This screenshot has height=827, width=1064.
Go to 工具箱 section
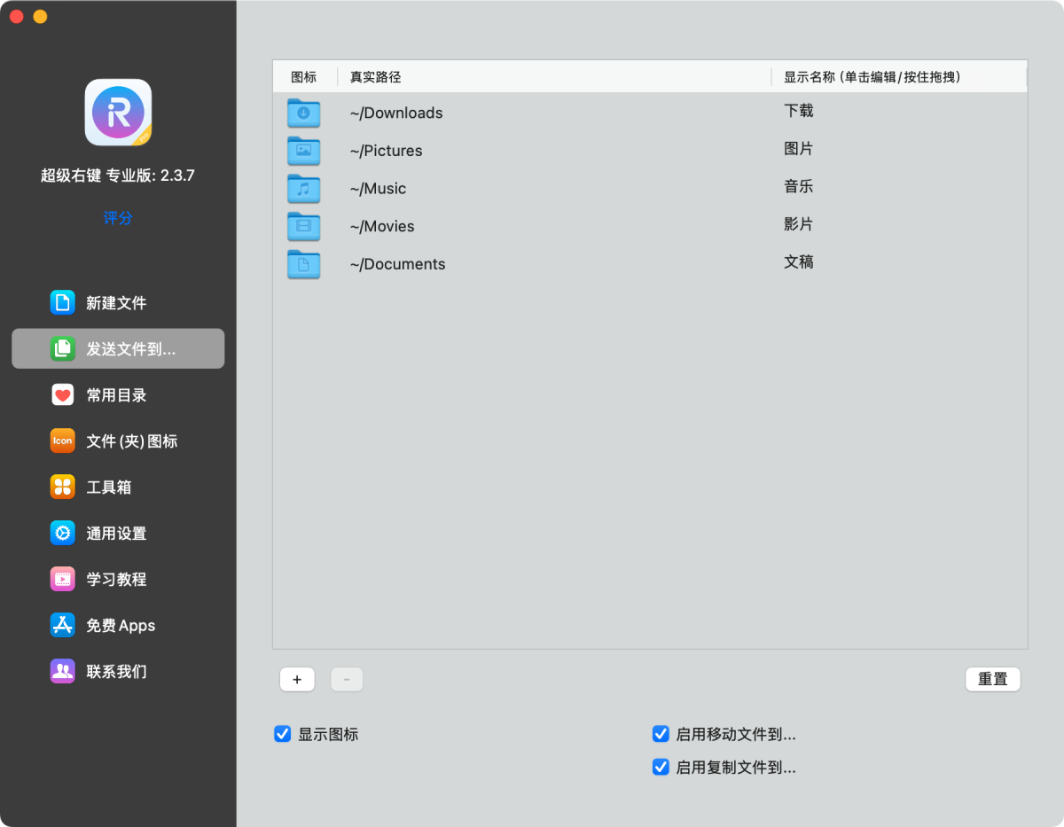tap(118, 487)
